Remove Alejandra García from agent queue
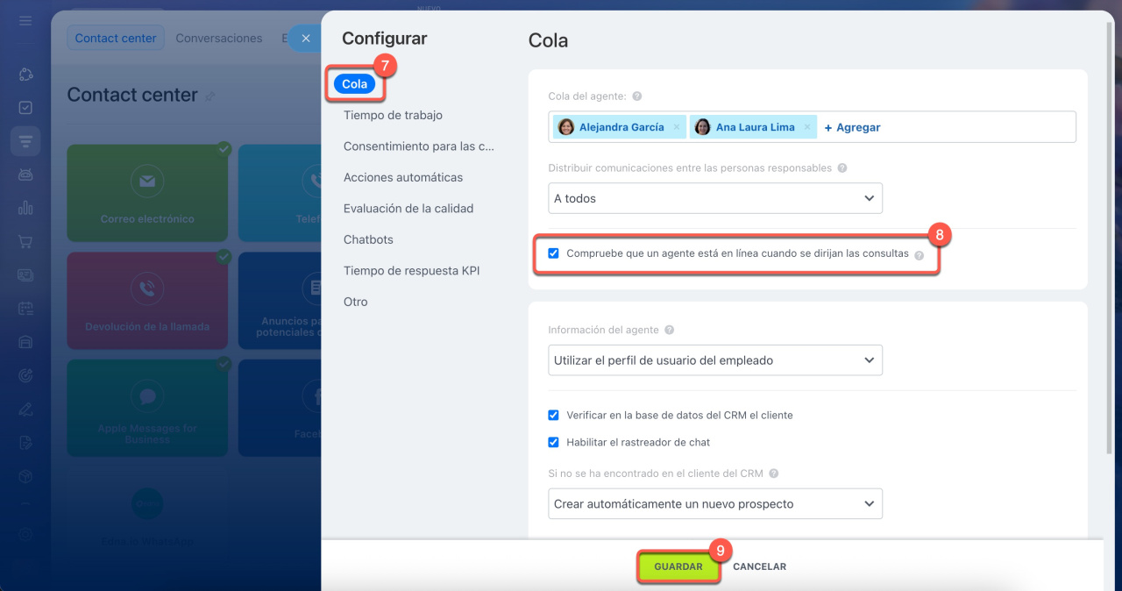This screenshot has width=1122, height=591. click(x=676, y=127)
